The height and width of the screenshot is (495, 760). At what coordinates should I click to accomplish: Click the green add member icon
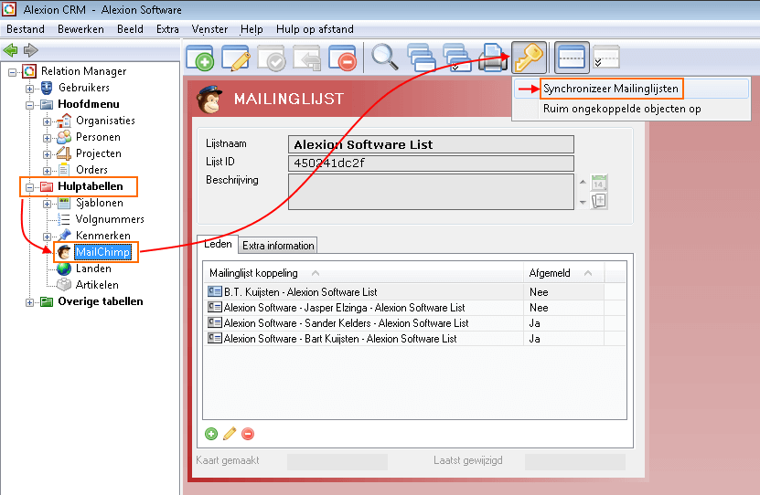pyautogui.click(x=211, y=434)
